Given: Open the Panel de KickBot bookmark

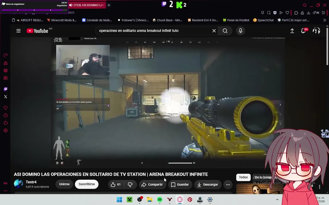Looking at the screenshot, I should click(236, 20).
